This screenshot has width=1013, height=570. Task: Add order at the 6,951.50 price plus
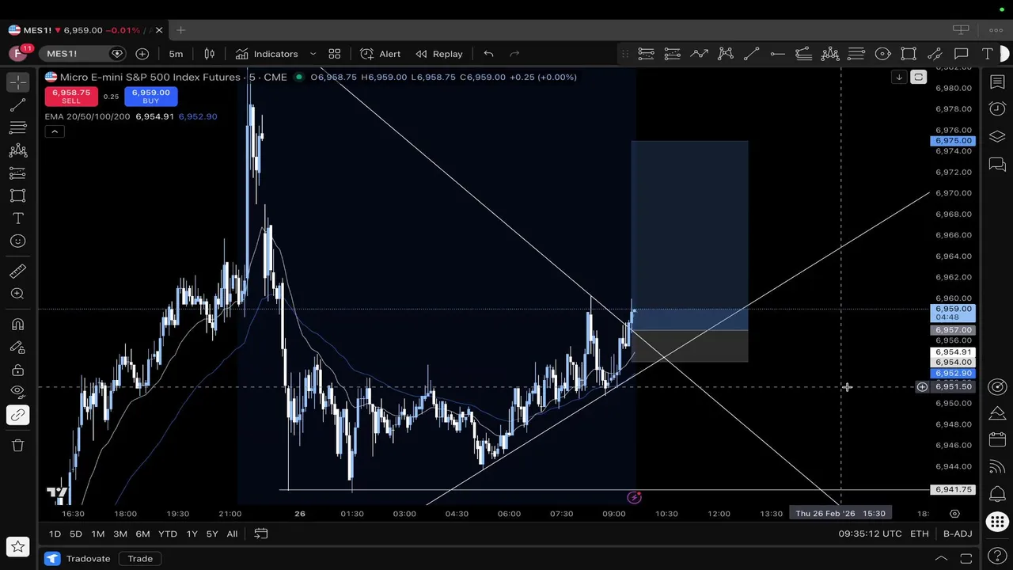(922, 387)
